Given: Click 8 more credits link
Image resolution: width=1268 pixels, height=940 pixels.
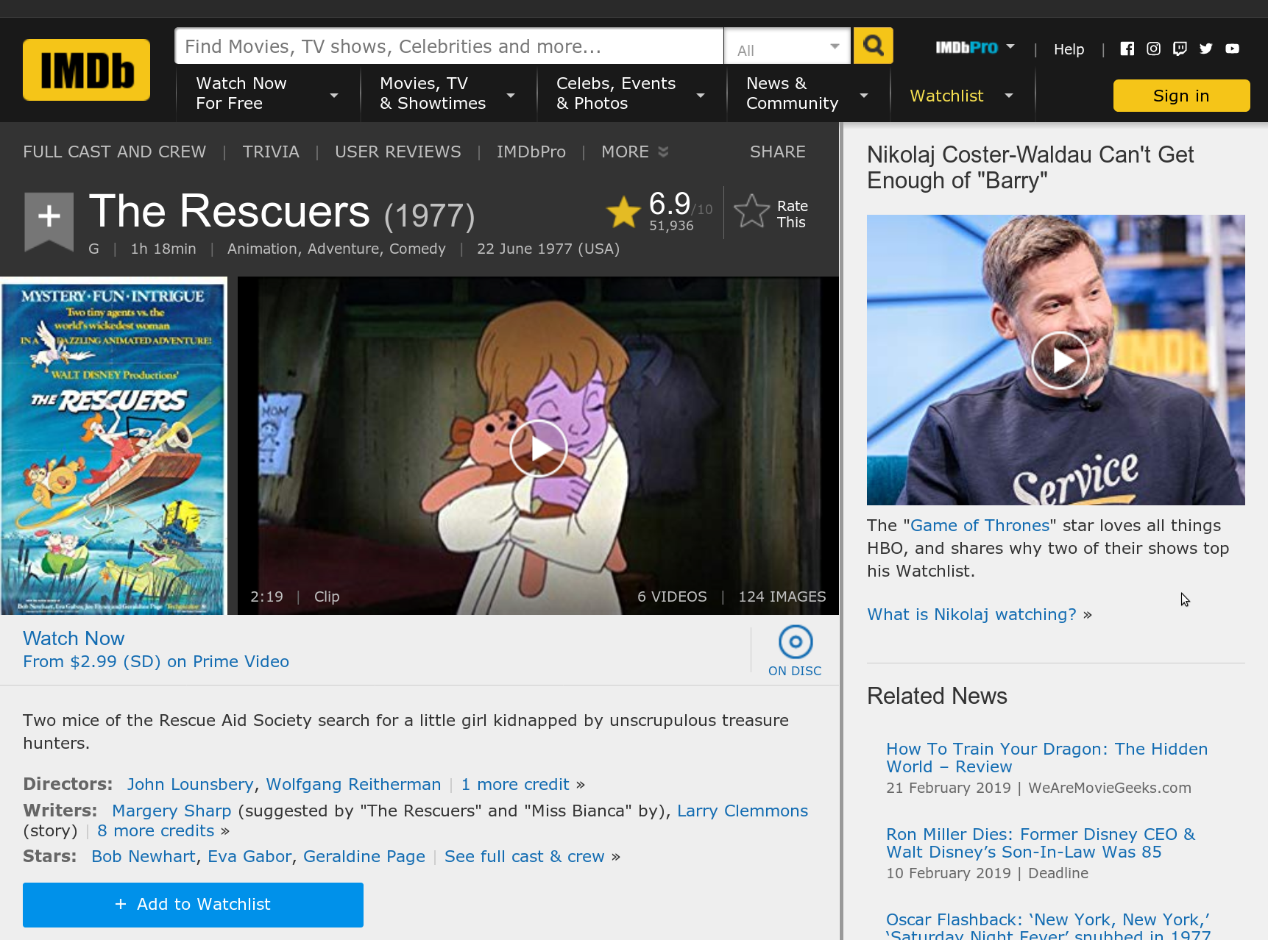Looking at the screenshot, I should [156, 830].
